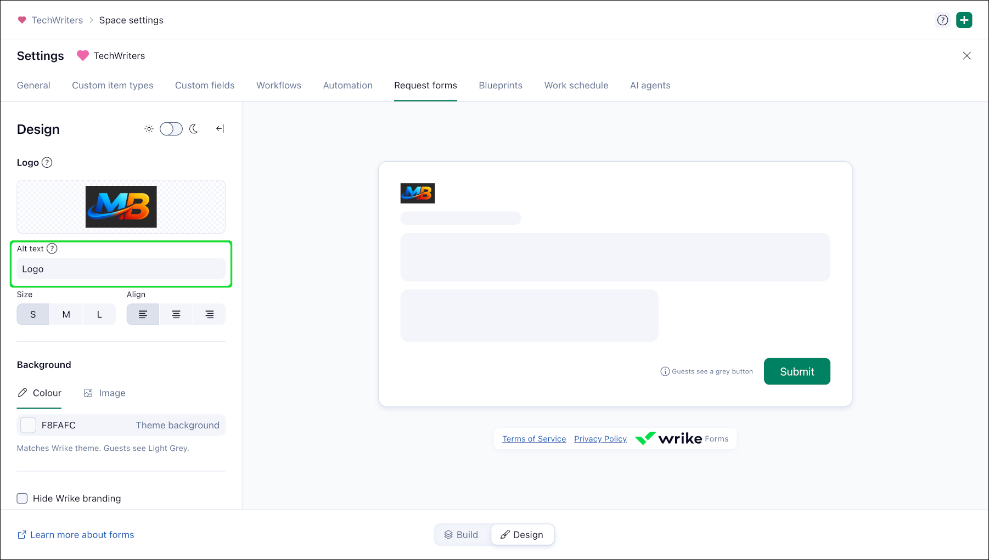Screen dimensions: 989x560
Task: Switch to Build mode
Action: [x=462, y=535]
